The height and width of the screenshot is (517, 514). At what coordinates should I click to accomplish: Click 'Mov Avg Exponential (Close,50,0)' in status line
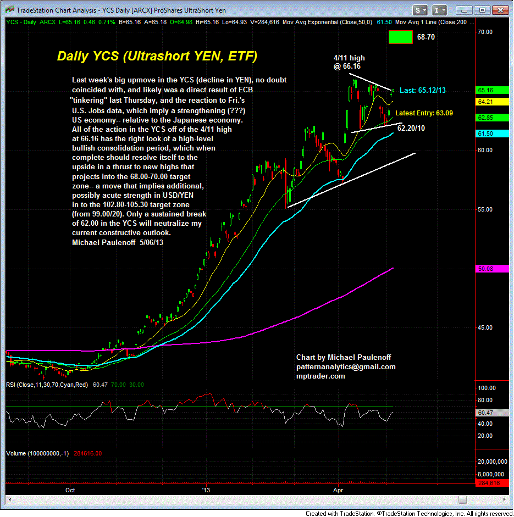coord(327,22)
